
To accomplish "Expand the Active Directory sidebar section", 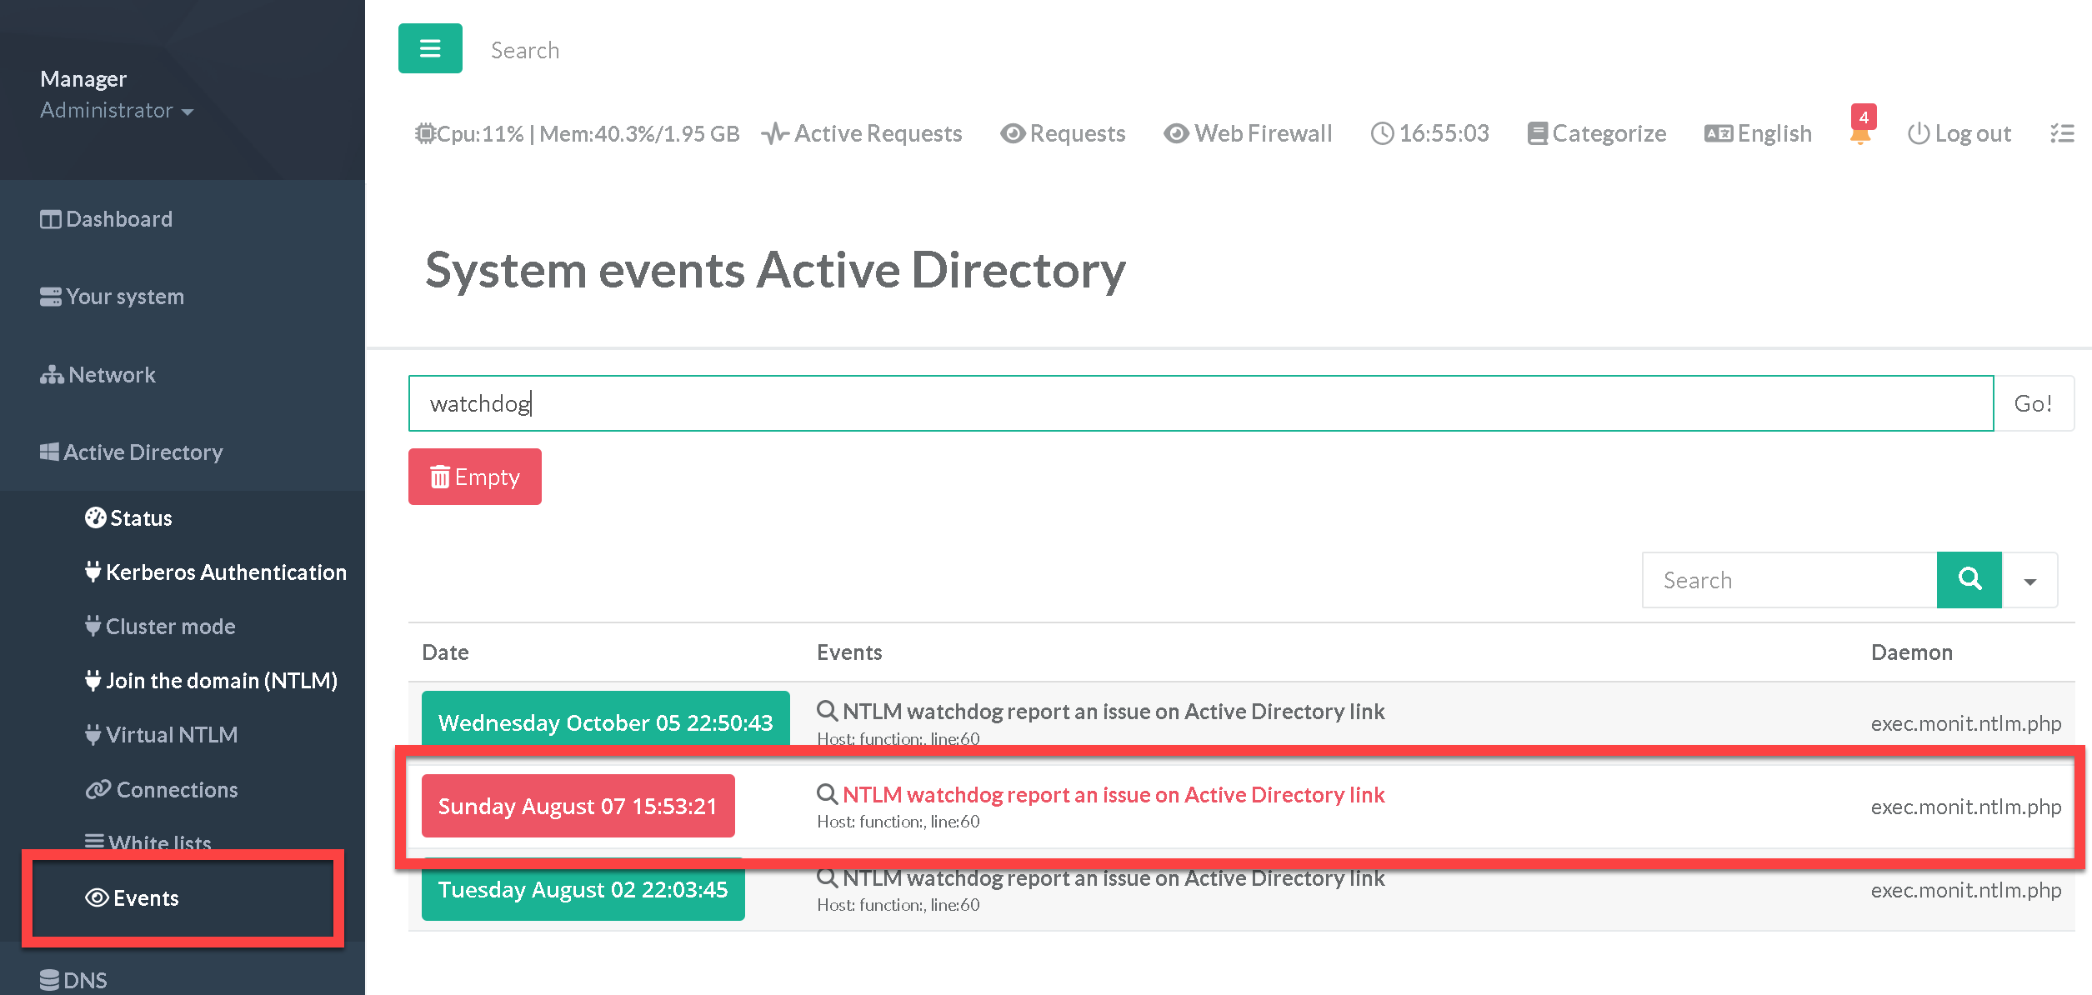I will click(x=132, y=452).
